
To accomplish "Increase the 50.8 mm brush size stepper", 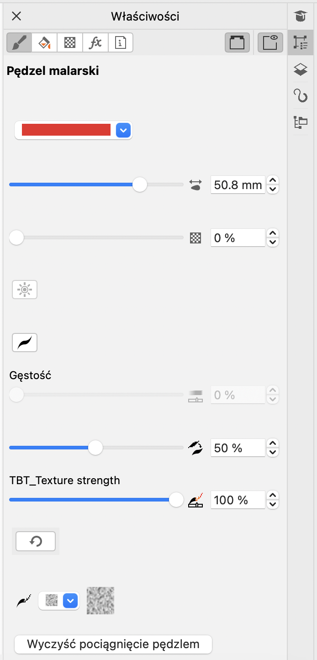I will pyautogui.click(x=273, y=181).
